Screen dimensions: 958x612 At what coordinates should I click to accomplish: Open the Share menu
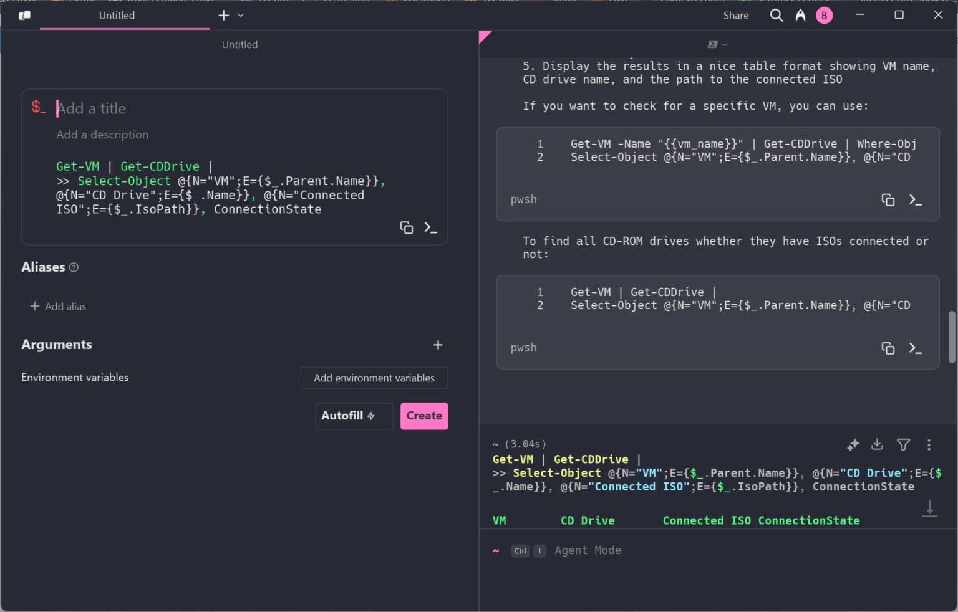pos(735,15)
